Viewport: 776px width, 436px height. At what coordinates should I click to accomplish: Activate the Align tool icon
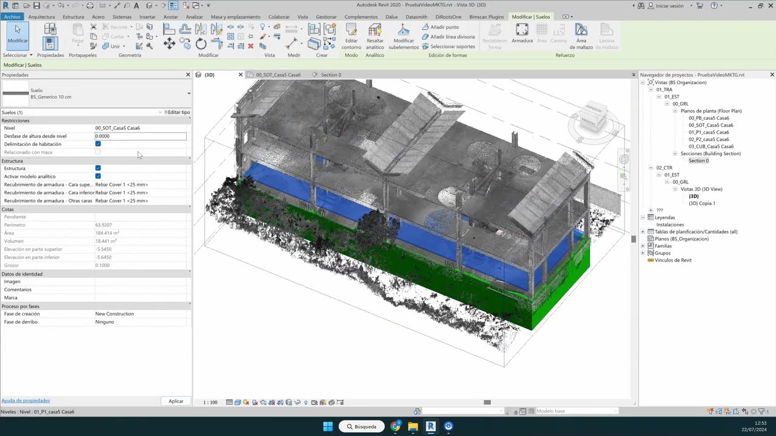click(x=169, y=28)
